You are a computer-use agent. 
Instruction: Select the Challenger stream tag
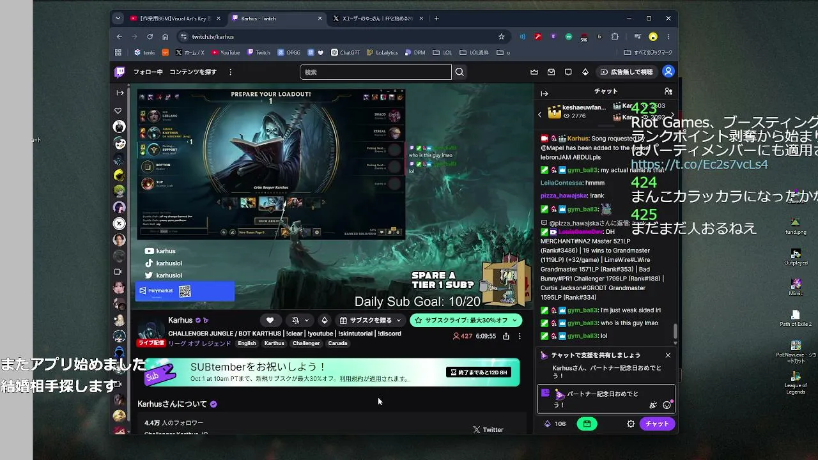306,343
